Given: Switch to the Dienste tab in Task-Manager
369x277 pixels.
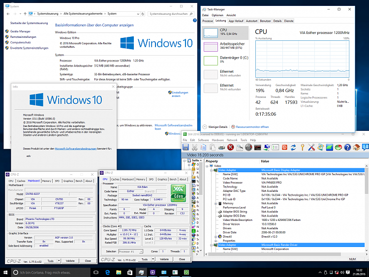Looking at the screenshot, I should click(x=289, y=21).
